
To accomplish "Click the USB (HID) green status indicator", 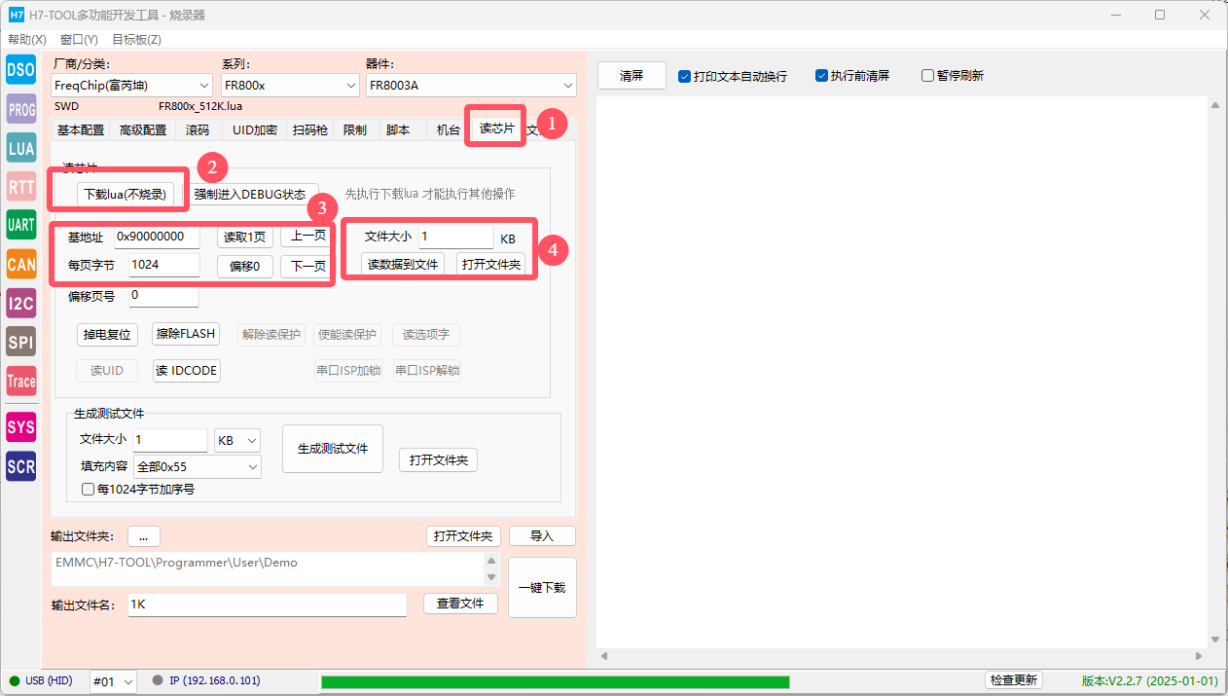I will coord(15,681).
